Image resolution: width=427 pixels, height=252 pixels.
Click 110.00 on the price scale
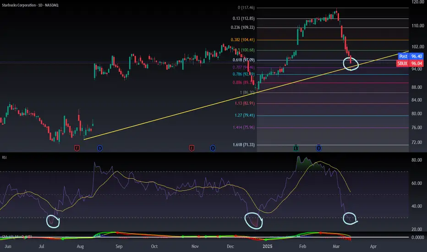click(418, 26)
